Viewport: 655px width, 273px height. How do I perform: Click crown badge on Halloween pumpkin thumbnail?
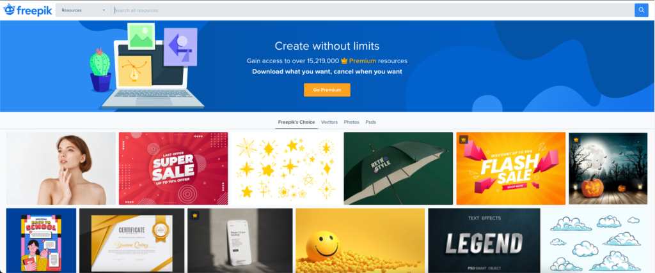pyautogui.click(x=576, y=139)
